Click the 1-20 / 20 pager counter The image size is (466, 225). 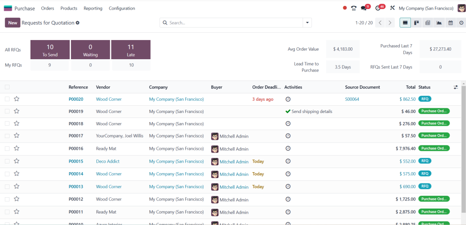[x=364, y=23]
